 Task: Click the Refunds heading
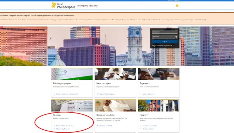(57, 115)
